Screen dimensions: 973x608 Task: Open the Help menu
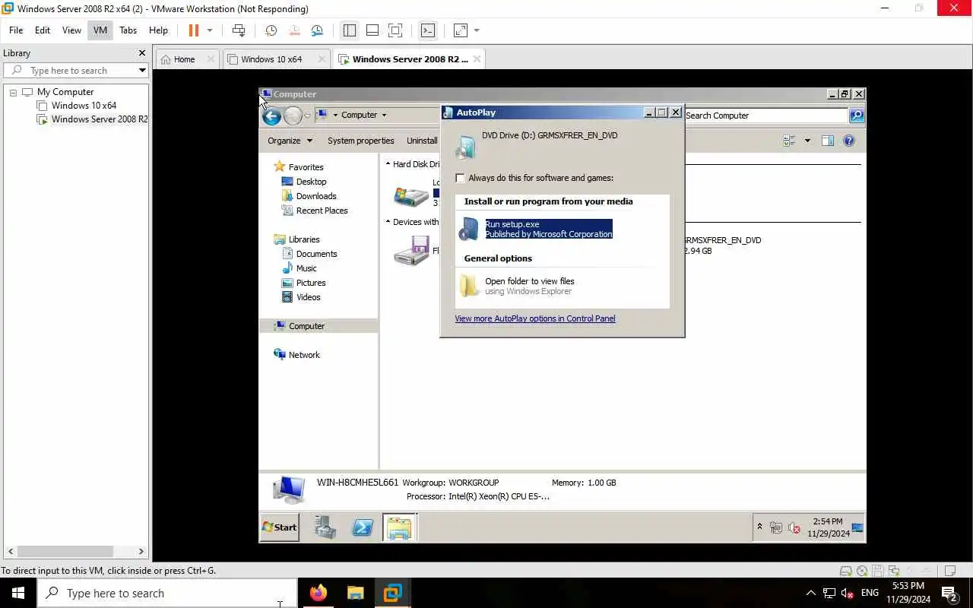coord(158,30)
